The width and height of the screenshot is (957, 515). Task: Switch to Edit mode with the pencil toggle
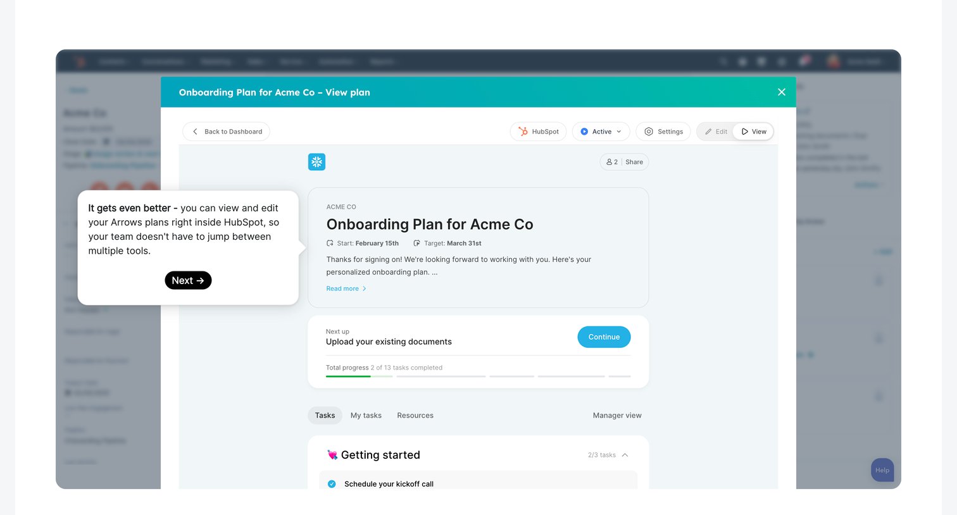pos(716,132)
